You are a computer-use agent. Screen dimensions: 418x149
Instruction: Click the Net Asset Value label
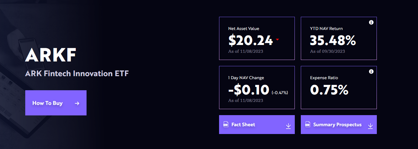244,28
